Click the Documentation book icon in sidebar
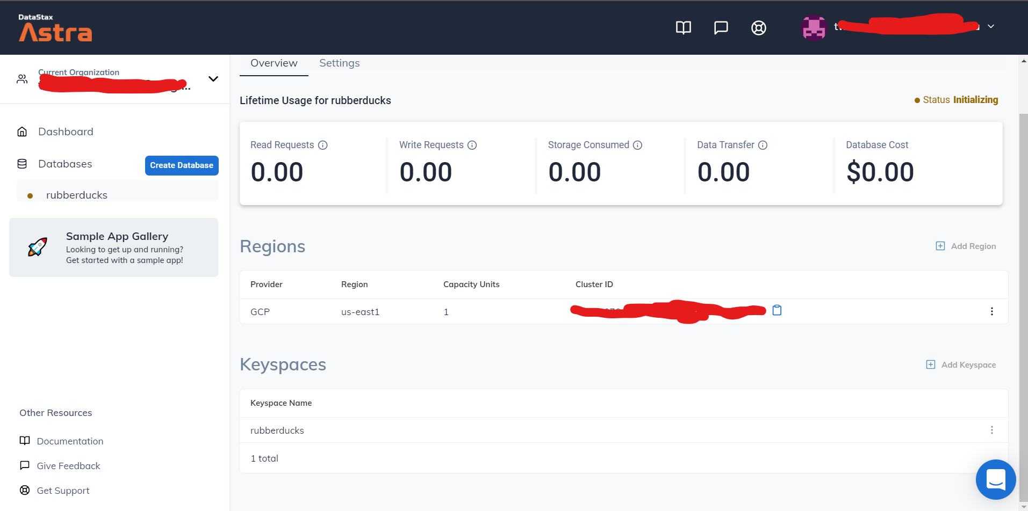The height and width of the screenshot is (511, 1028). click(x=25, y=441)
